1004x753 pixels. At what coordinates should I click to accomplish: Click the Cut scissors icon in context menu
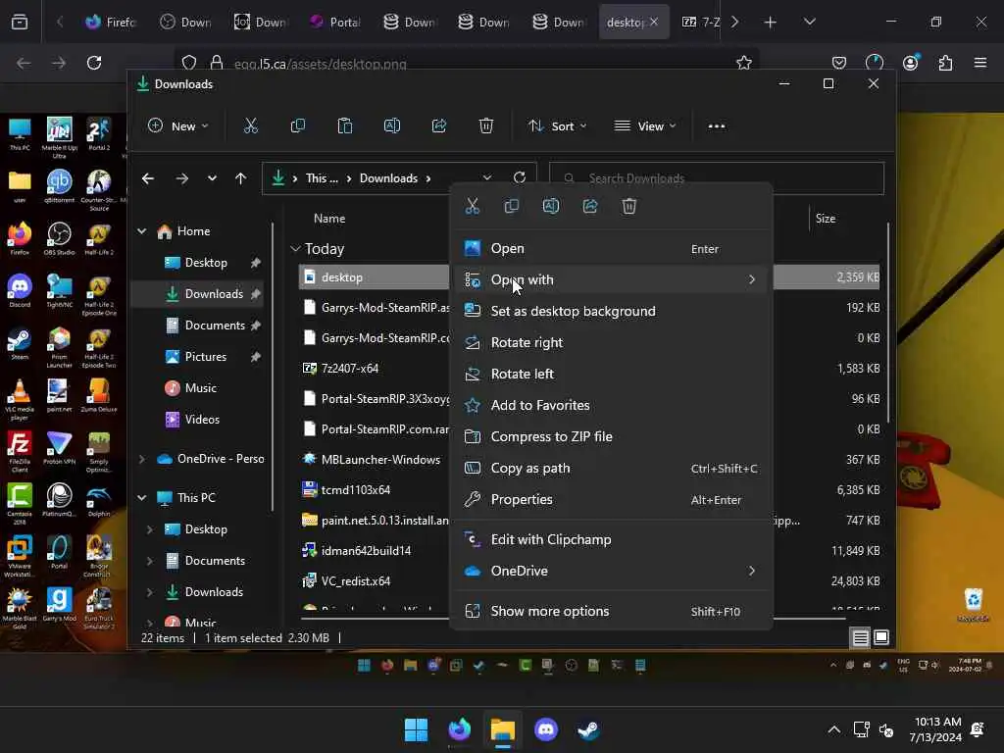[x=473, y=206]
